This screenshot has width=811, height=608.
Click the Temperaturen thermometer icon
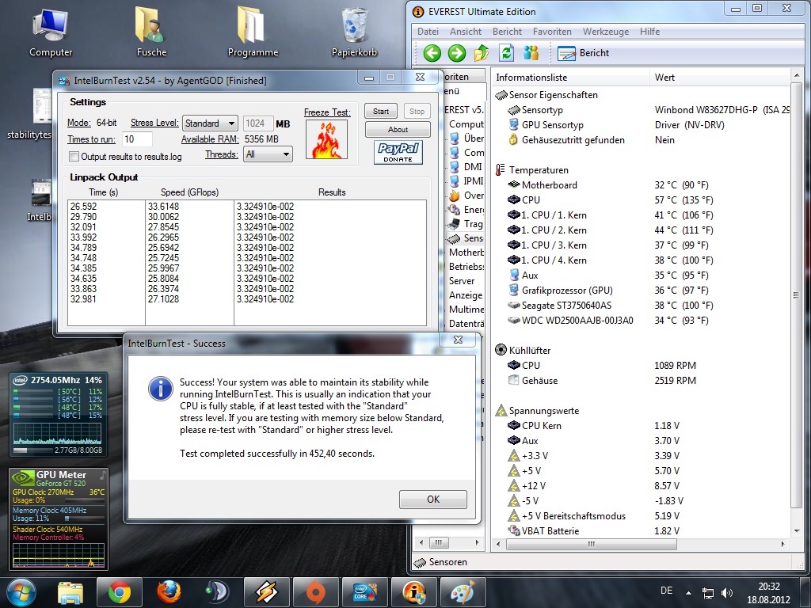coord(501,170)
